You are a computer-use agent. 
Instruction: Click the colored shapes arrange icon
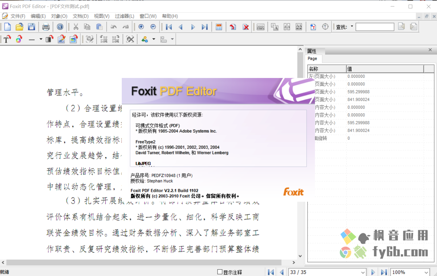point(145,39)
